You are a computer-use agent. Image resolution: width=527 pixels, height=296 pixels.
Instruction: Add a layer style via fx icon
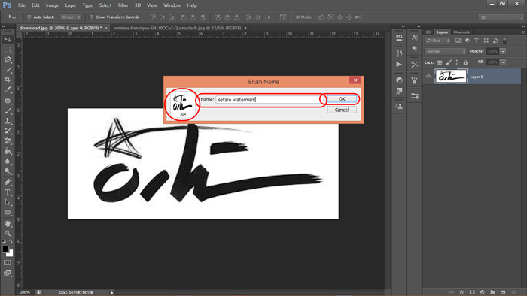coord(462,292)
